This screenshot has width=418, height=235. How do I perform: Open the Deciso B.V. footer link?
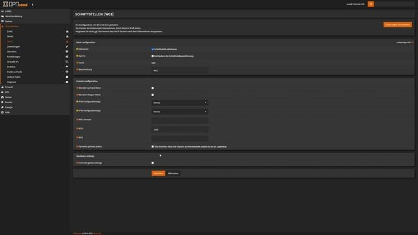(97, 234)
